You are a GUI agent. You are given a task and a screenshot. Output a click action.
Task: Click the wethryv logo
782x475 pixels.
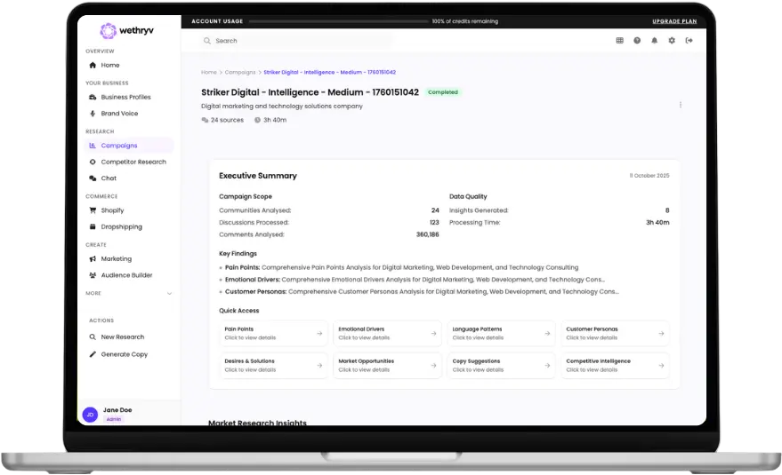(126, 31)
